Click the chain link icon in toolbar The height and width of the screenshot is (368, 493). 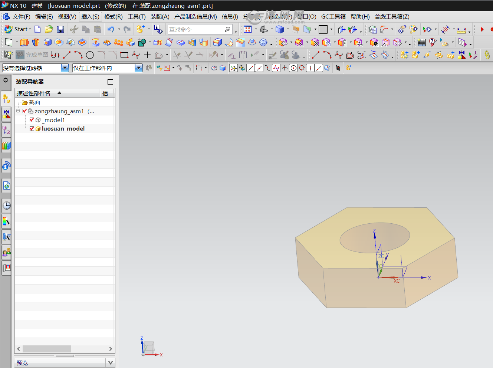pyautogui.click(x=487, y=55)
